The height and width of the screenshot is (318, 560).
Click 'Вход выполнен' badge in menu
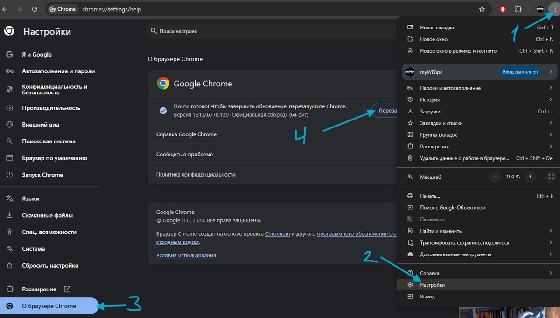pos(520,72)
